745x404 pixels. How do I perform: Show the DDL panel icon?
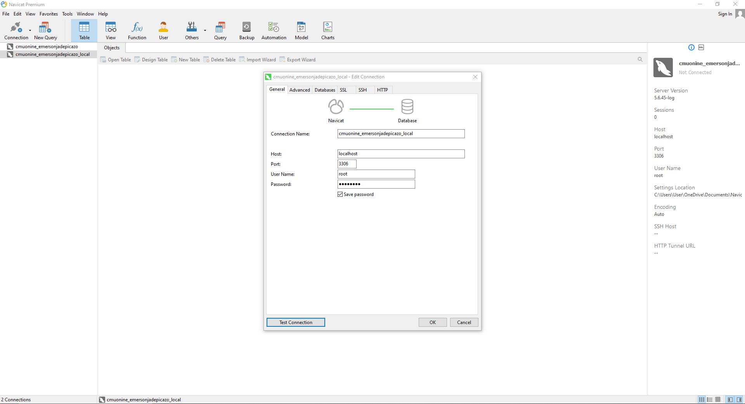click(701, 47)
